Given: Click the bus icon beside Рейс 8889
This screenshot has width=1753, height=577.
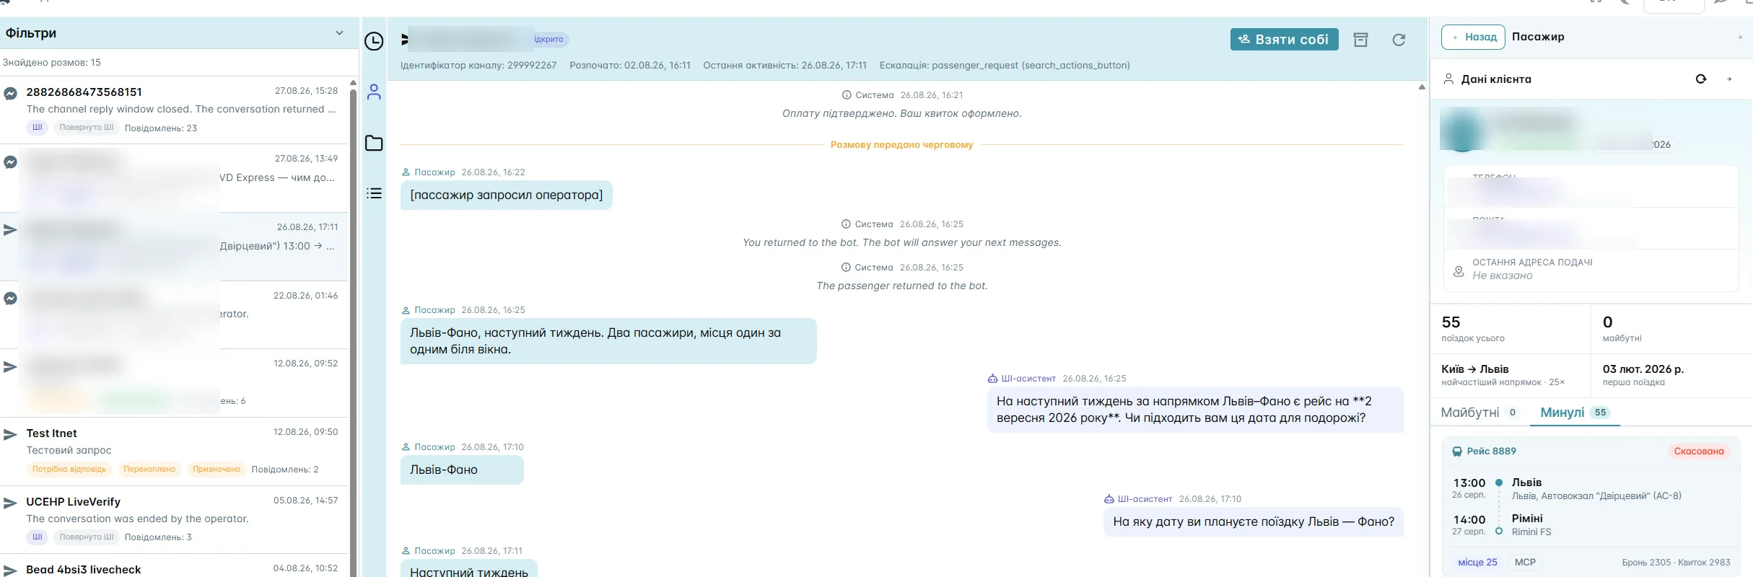Looking at the screenshot, I should [1457, 452].
